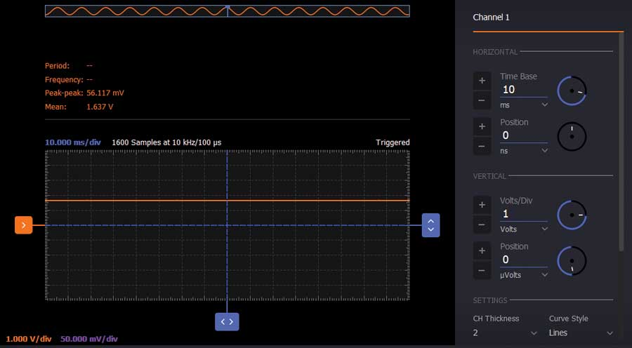The width and height of the screenshot is (632, 348).
Task: Click the Time Base rotary knob
Action: (x=572, y=91)
